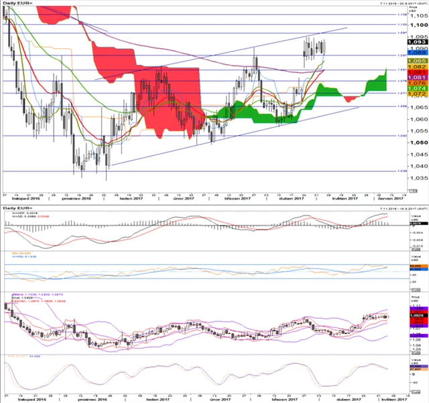Select the BBand legend in the Bollinger panel

click(27, 294)
